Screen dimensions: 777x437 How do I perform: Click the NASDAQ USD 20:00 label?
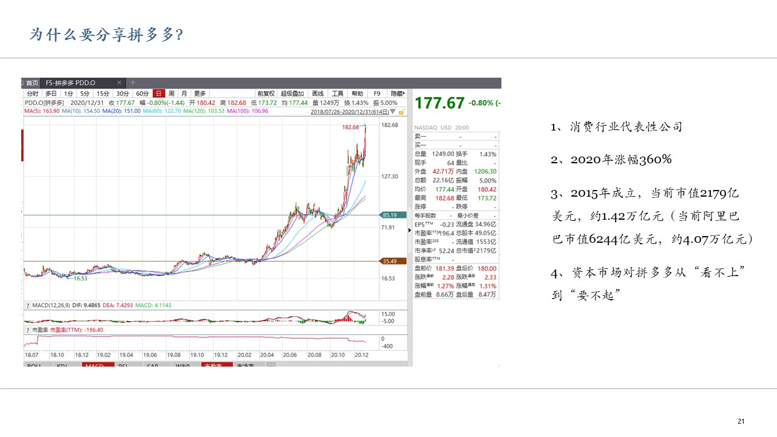[442, 127]
